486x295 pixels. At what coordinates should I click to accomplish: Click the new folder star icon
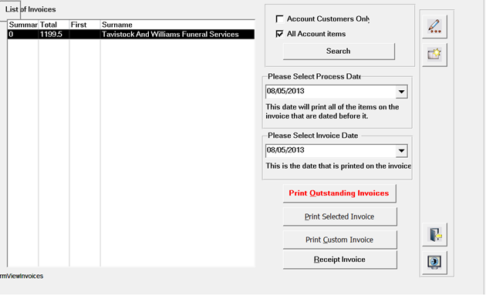[x=434, y=55]
